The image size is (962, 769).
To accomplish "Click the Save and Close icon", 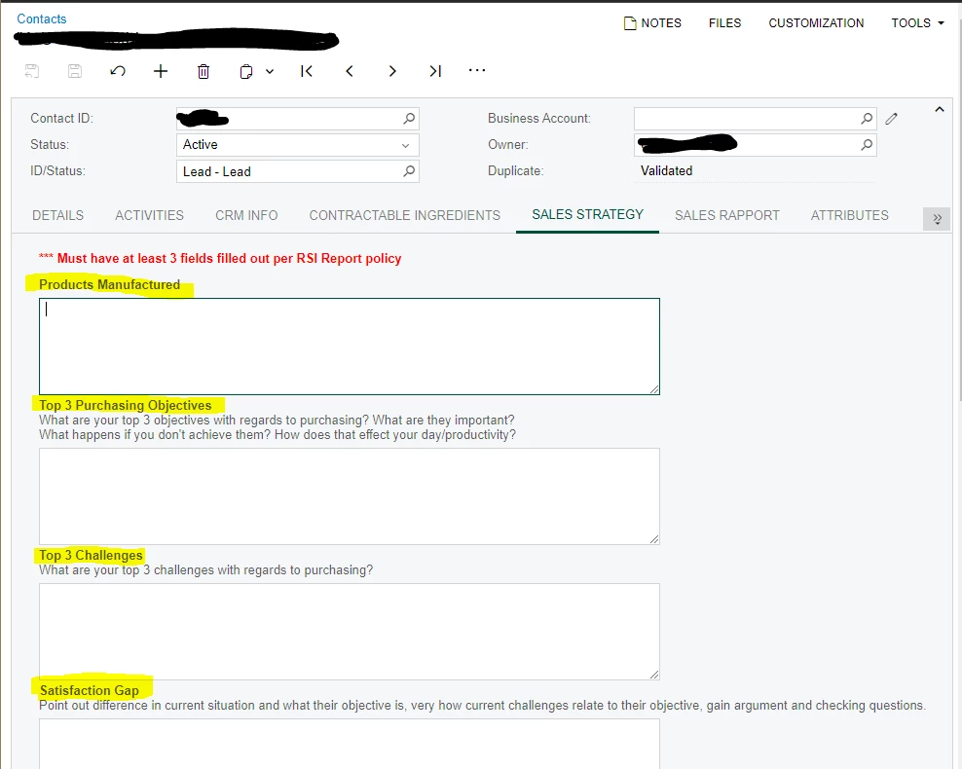I will [x=32, y=71].
